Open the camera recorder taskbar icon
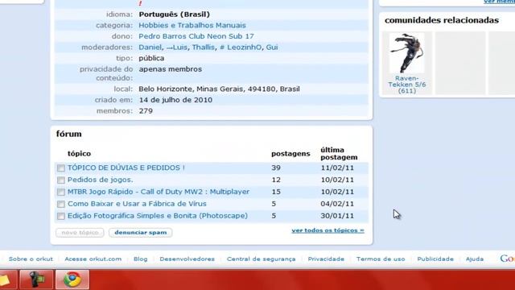 (x=36, y=280)
